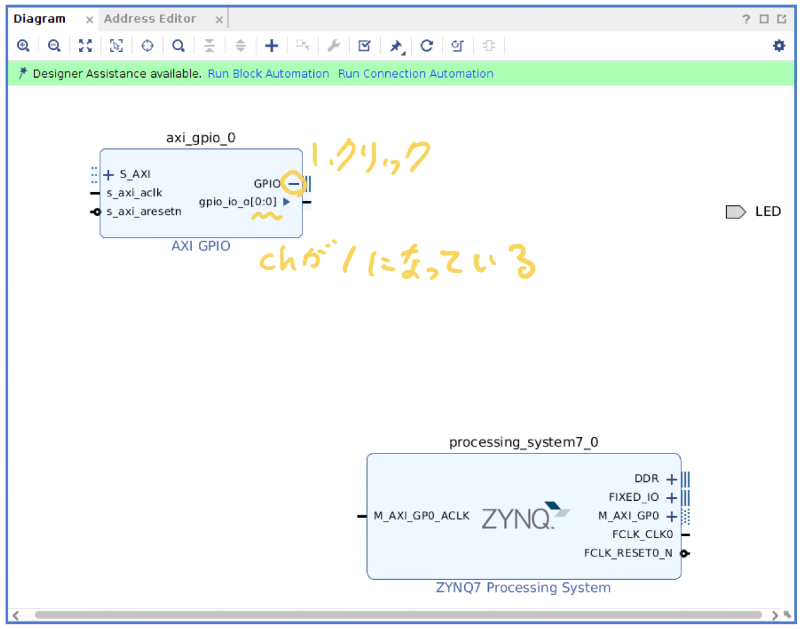This screenshot has height=629, width=802.
Task: Open Customize Block wrench icon
Action: tap(333, 45)
